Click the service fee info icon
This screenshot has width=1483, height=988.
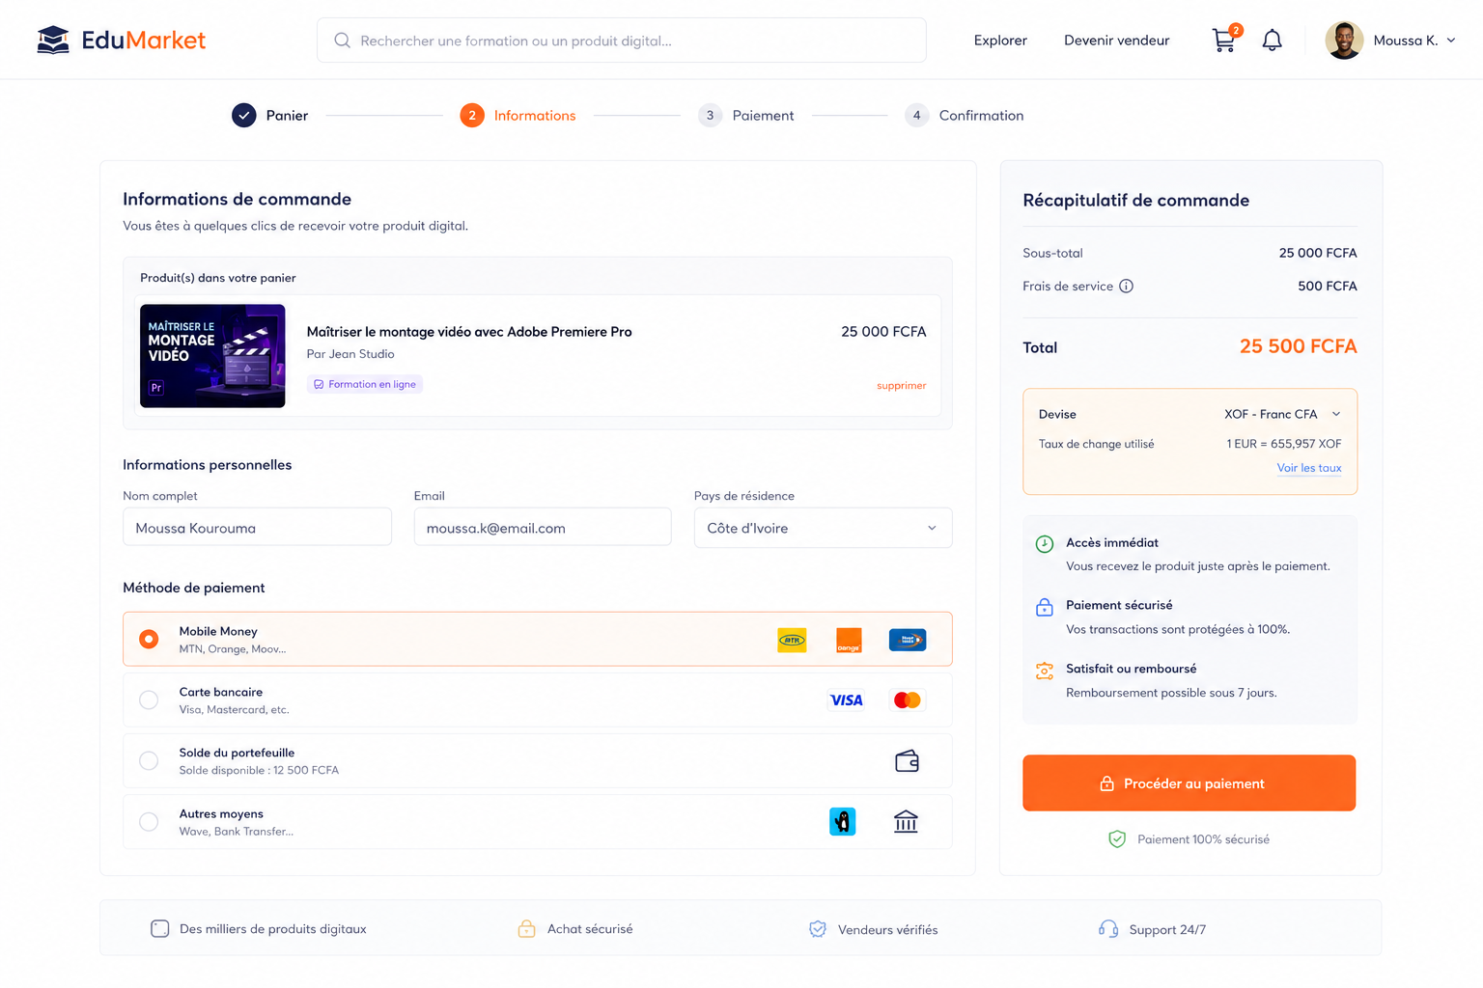pos(1126,286)
